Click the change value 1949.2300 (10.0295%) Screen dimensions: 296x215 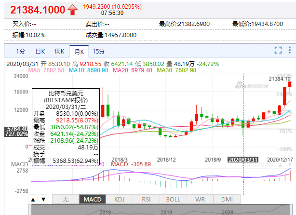click(112, 7)
